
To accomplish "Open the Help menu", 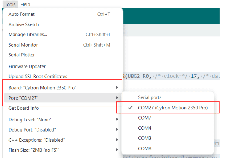I will coord(25,4).
